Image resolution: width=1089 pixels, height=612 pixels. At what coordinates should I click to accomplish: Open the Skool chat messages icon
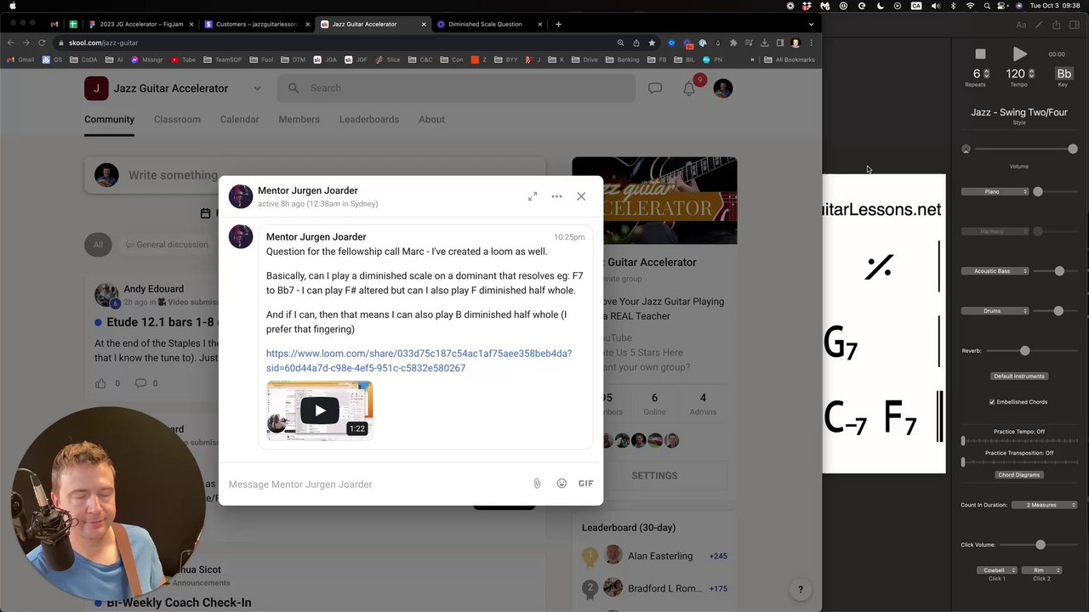coord(655,88)
